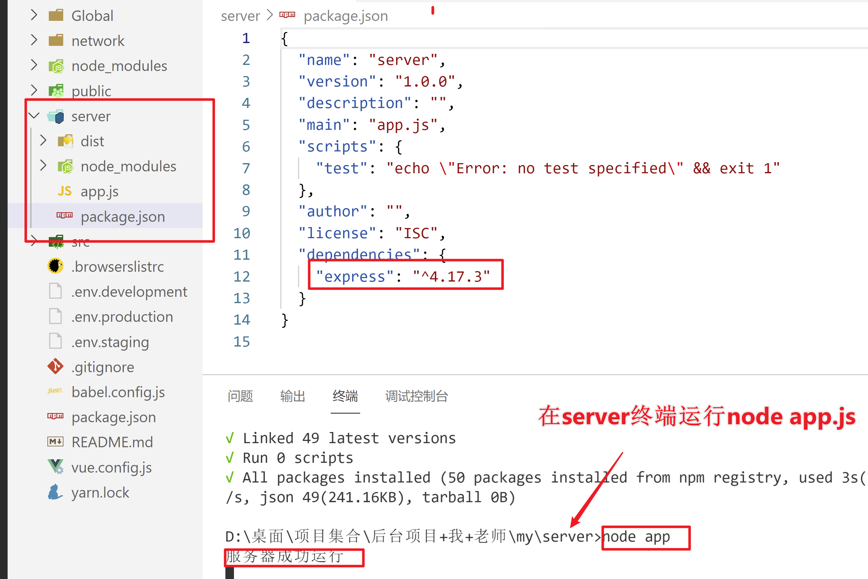The image size is (868, 579).
Task: Click Vue icon beside vue.config.js
Action: pos(55,467)
